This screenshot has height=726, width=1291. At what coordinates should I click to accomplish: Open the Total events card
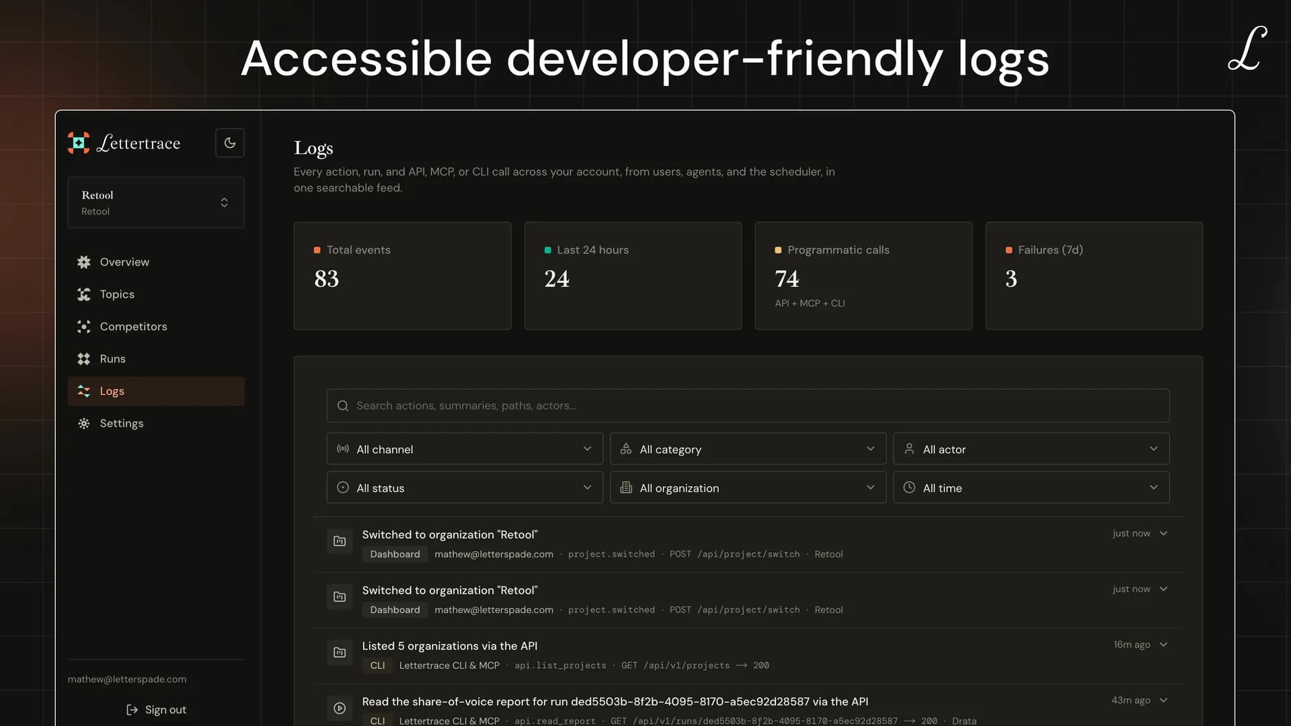tap(402, 276)
